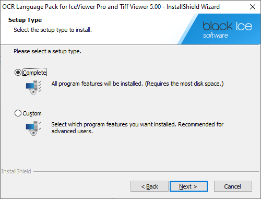Click the Complete setup computer icon
The height and width of the screenshot is (199, 261).
(33, 87)
